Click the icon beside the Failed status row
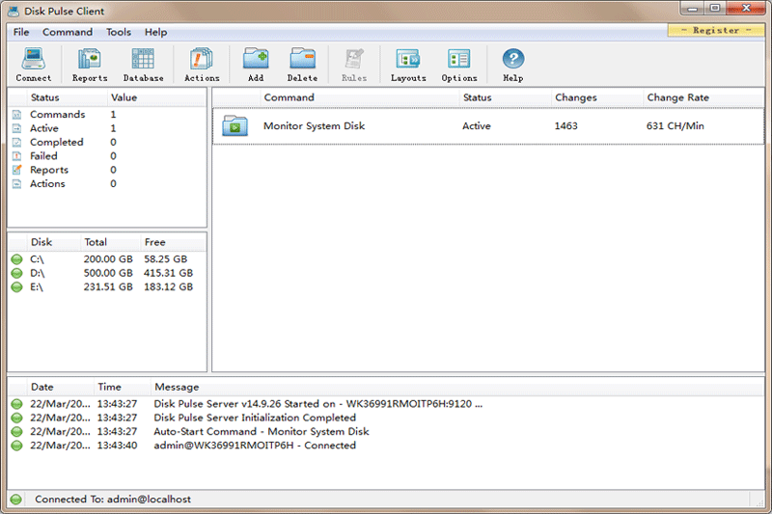Screen dimensions: 772x514 coord(16,156)
